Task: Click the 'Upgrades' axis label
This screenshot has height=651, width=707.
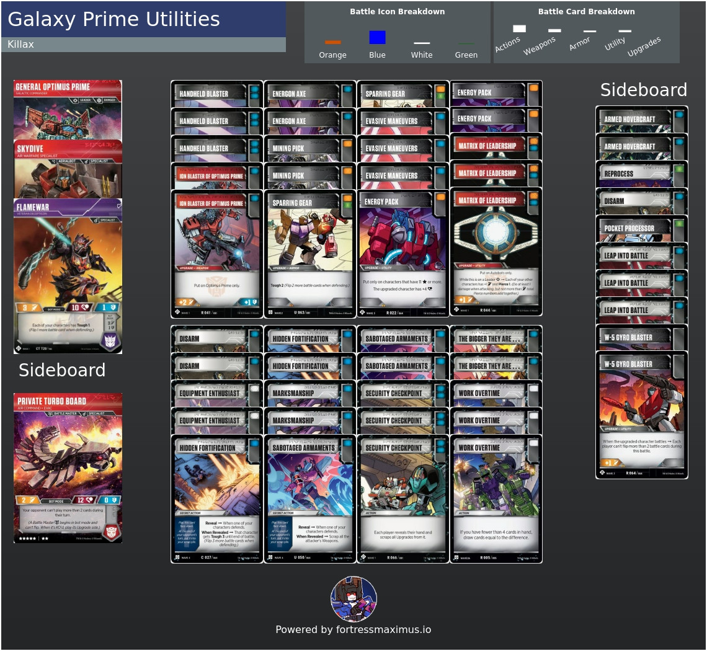Action: coord(644,46)
